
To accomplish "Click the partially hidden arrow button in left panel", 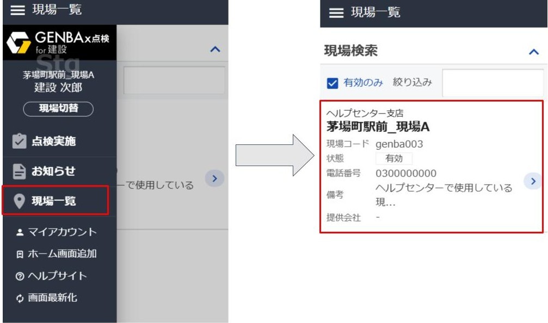I will coord(214,178).
